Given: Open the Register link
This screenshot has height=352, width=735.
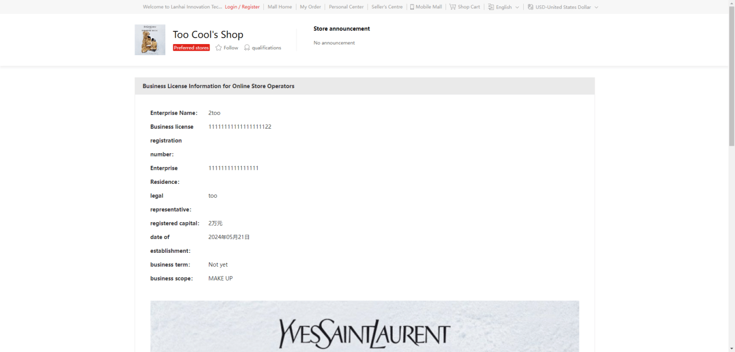Looking at the screenshot, I should click(251, 7).
